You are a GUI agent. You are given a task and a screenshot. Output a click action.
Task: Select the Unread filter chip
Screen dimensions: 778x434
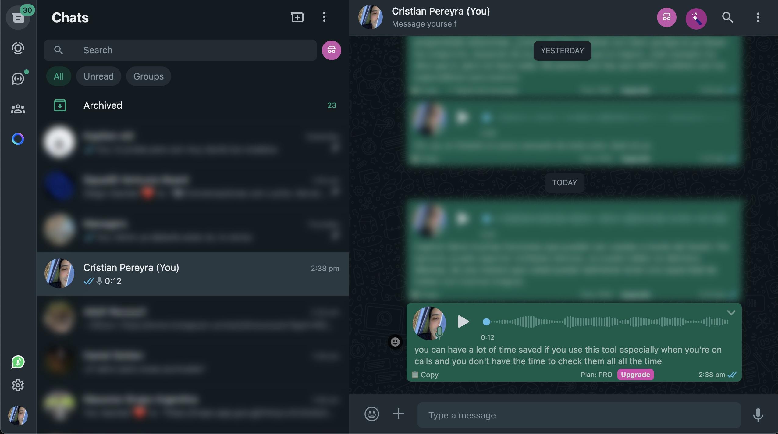(98, 76)
